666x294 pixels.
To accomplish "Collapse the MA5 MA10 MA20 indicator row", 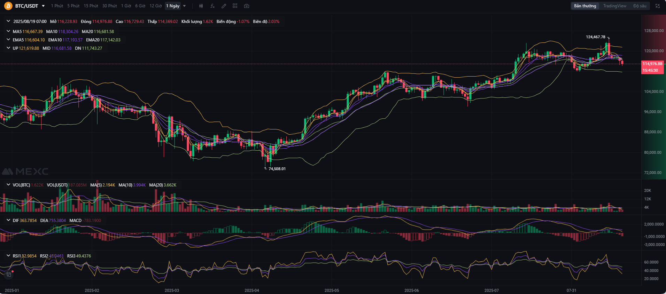I will click(x=8, y=31).
